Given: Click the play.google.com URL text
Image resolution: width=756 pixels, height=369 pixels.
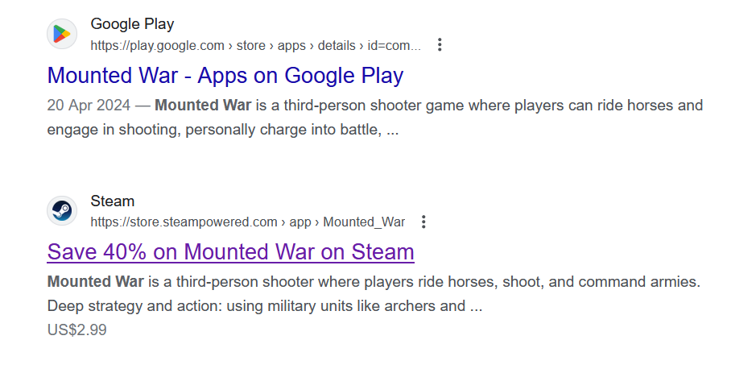Looking at the screenshot, I should [157, 46].
